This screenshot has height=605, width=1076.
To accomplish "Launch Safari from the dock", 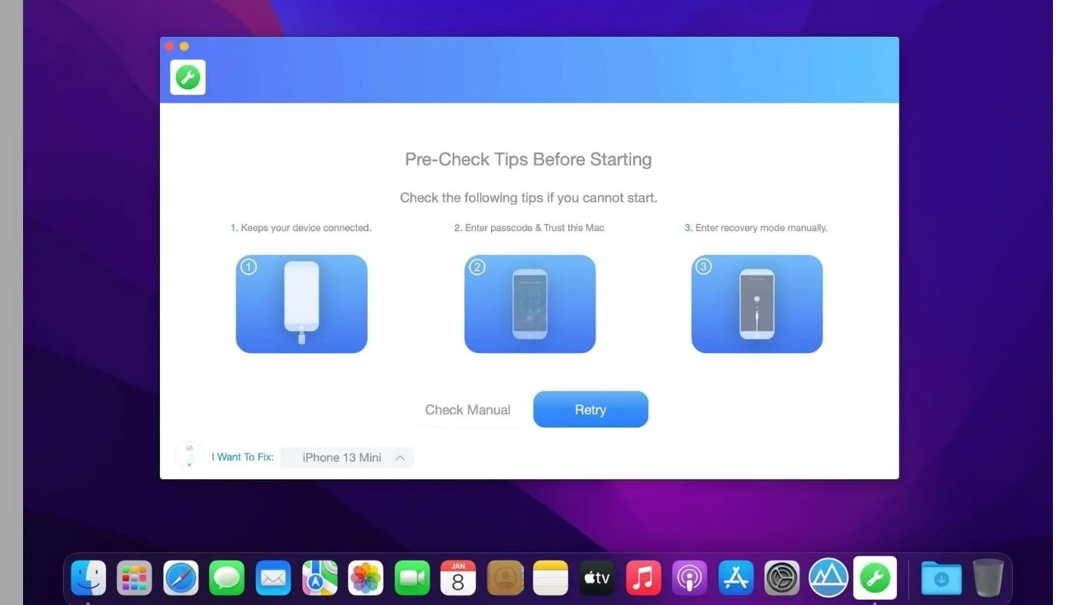I will [181, 577].
